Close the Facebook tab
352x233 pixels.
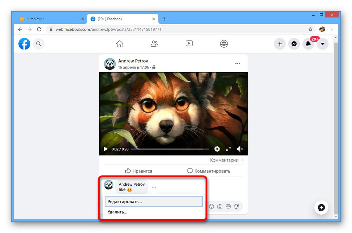tap(153, 19)
